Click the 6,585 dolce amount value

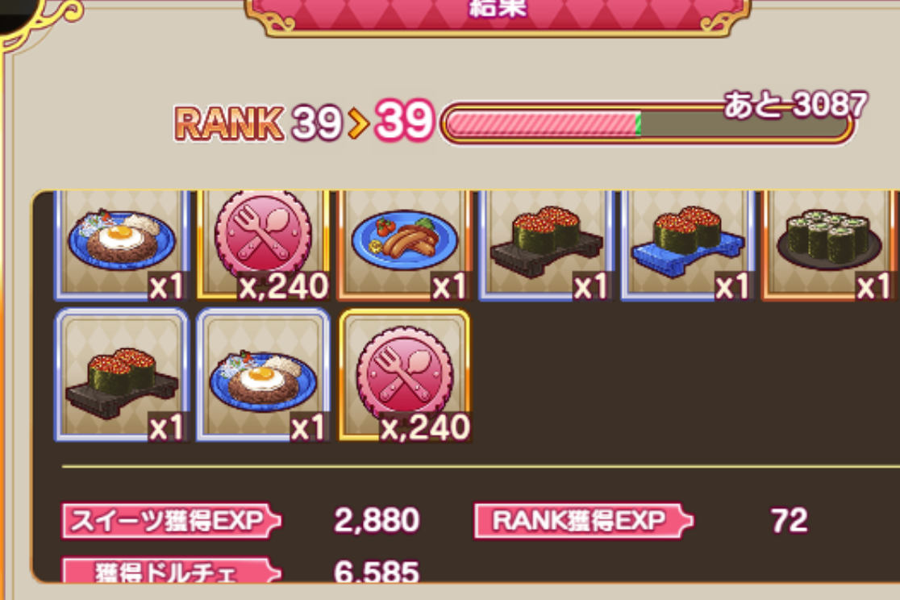(377, 571)
